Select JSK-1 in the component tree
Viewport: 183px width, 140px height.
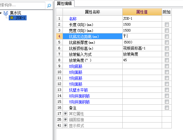coord(18,18)
